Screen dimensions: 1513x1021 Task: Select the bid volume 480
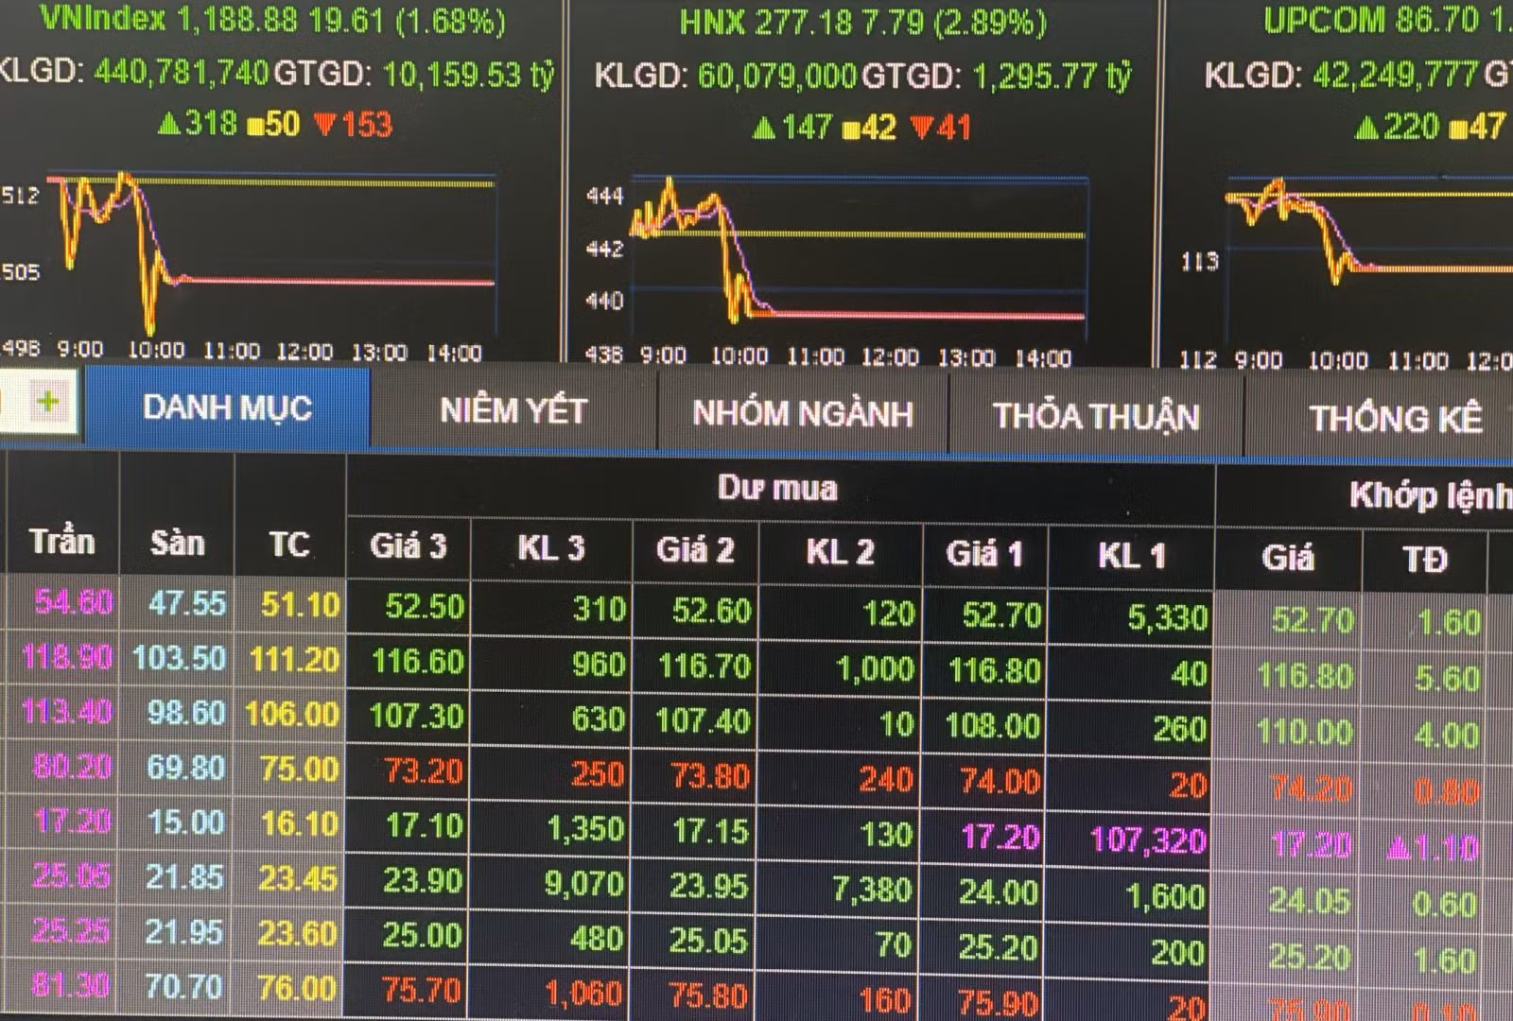point(596,938)
